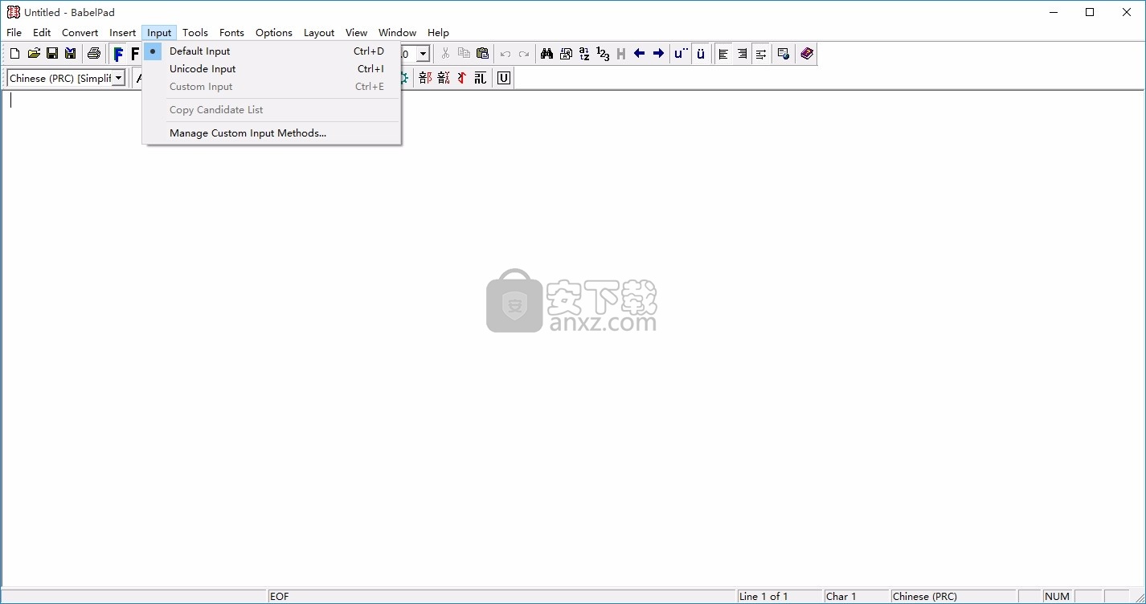Expand the font size dropdown arrow
The height and width of the screenshot is (604, 1146).
coord(423,54)
